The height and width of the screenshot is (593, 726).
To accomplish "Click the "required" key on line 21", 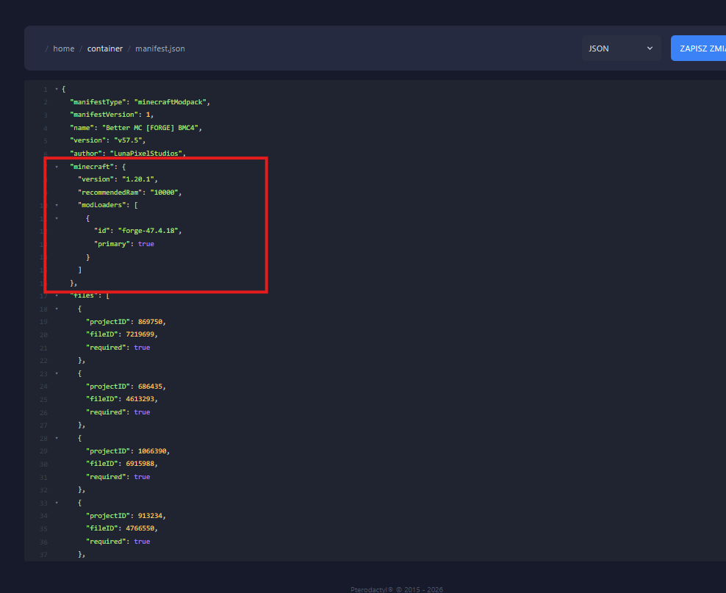I will coord(106,347).
